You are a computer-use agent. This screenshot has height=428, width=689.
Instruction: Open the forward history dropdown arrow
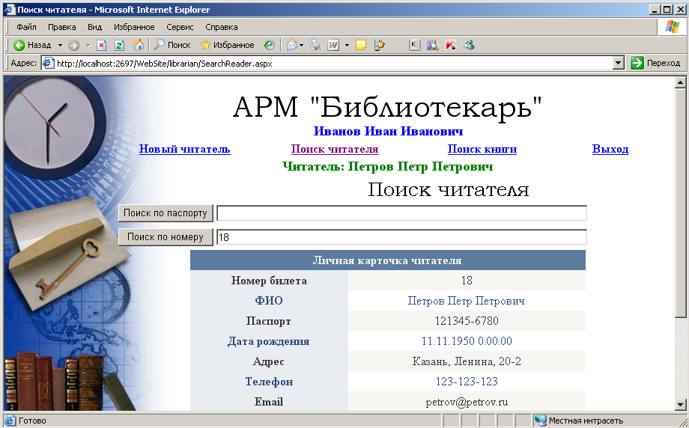[88, 45]
